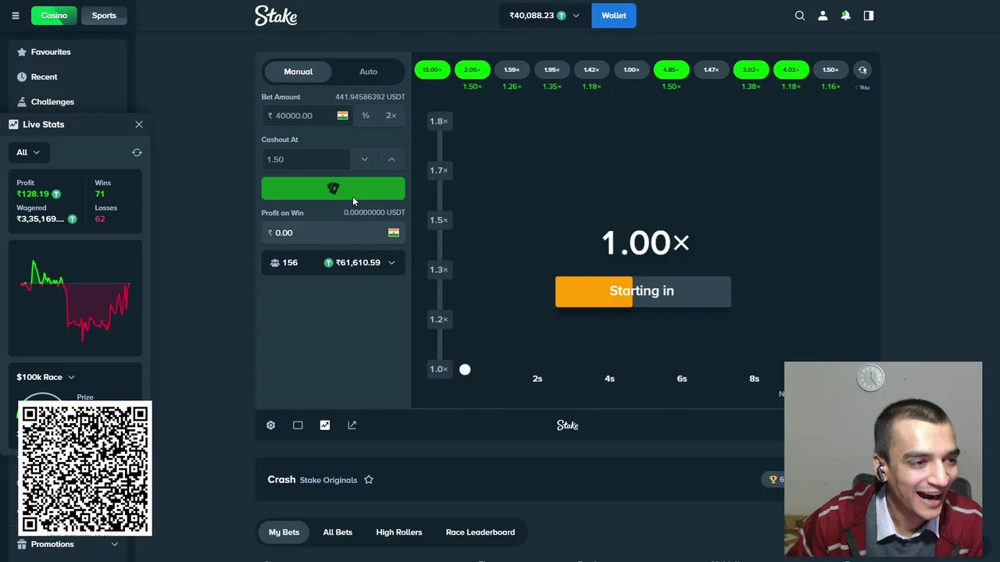
Task: Switch to the Casino section
Action: (x=54, y=16)
